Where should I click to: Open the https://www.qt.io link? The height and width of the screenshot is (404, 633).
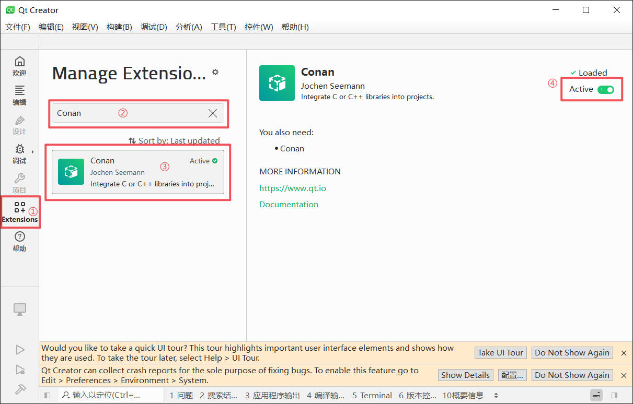click(292, 188)
